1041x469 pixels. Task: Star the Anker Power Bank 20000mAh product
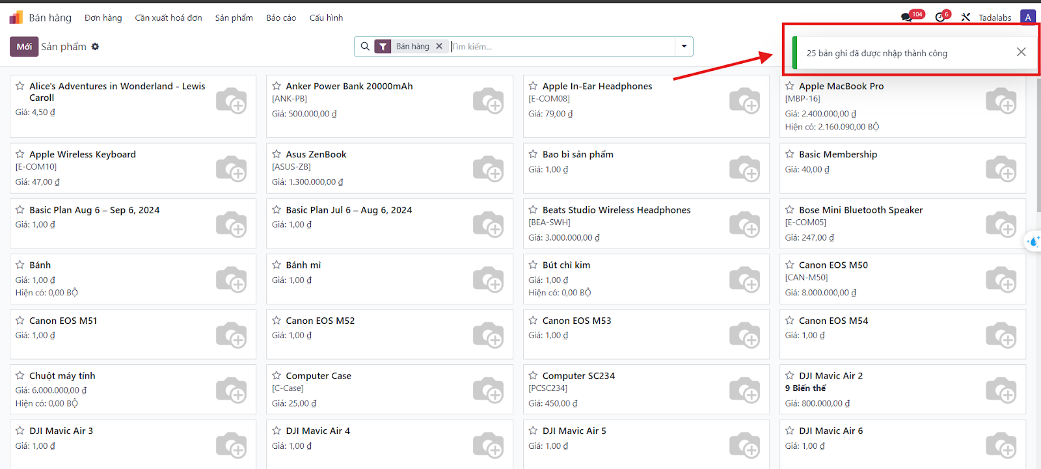pos(277,86)
